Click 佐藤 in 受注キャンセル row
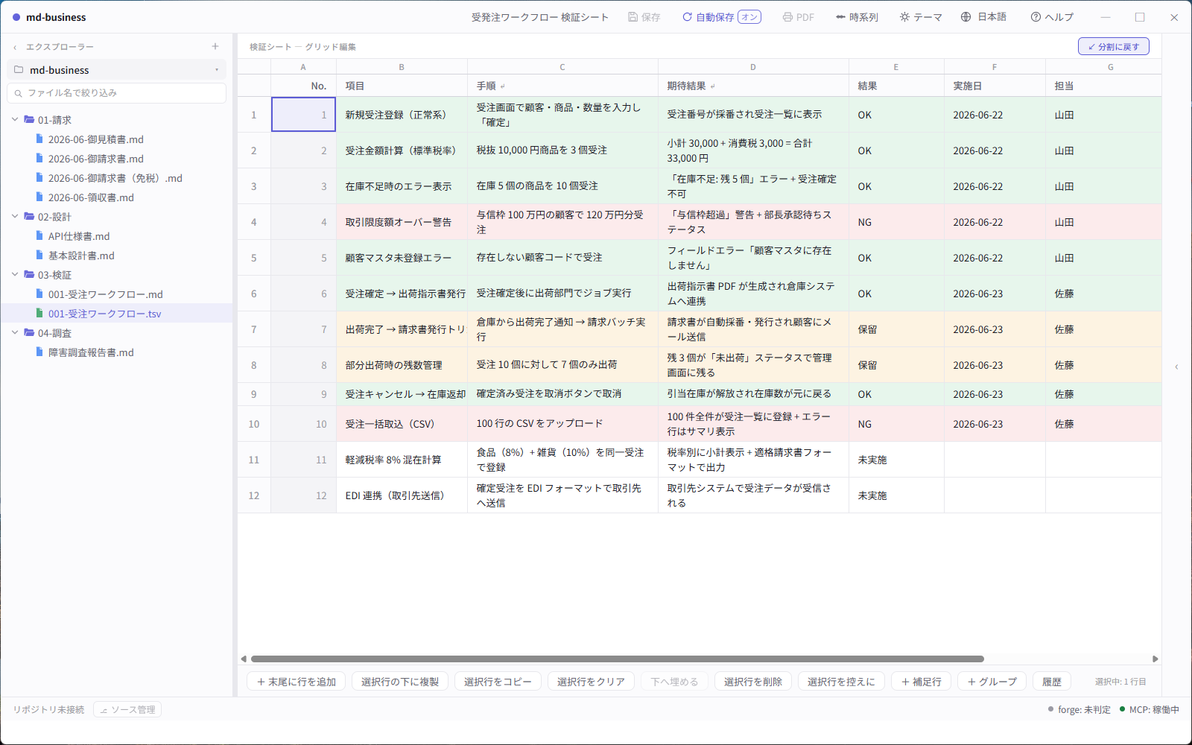This screenshot has height=745, width=1192. tap(1103, 394)
